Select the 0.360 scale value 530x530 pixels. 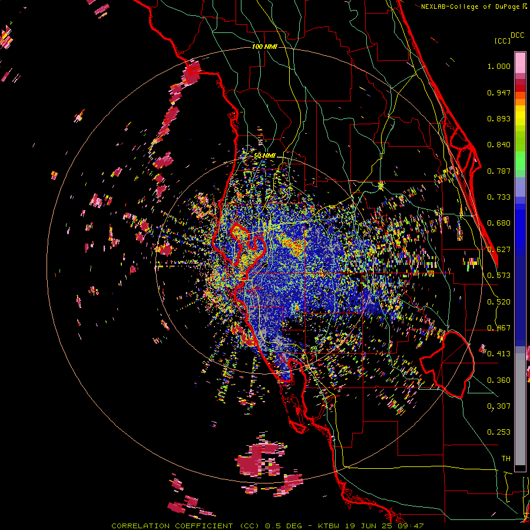(x=499, y=380)
